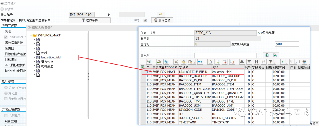
Task: Click the Cut scissors icon
Action: [176, 62]
